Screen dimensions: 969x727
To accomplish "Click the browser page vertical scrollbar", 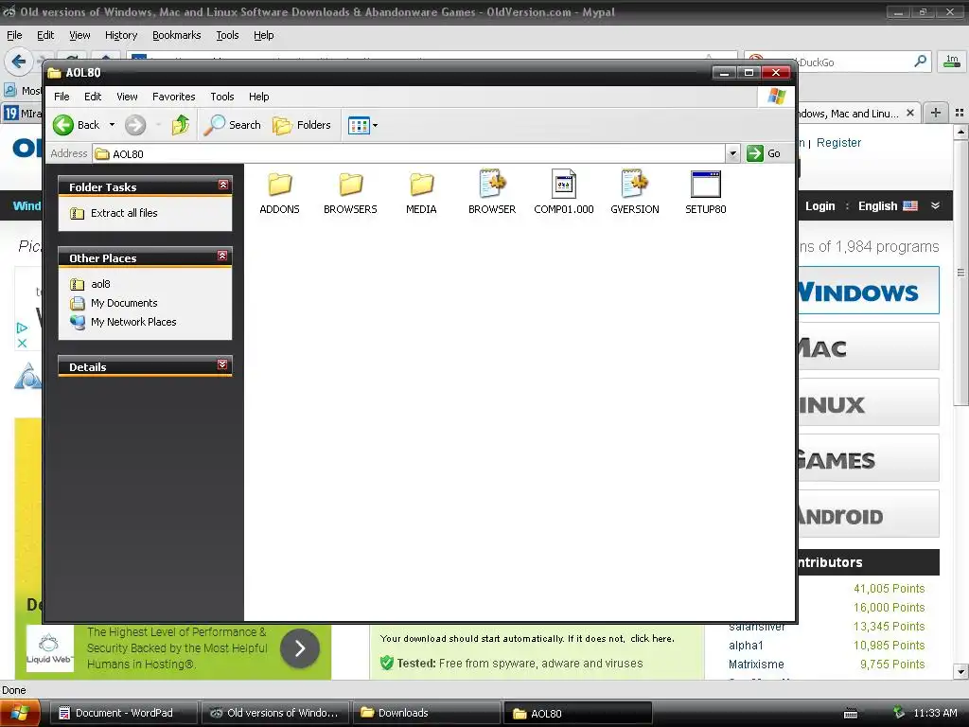I will (x=960, y=272).
